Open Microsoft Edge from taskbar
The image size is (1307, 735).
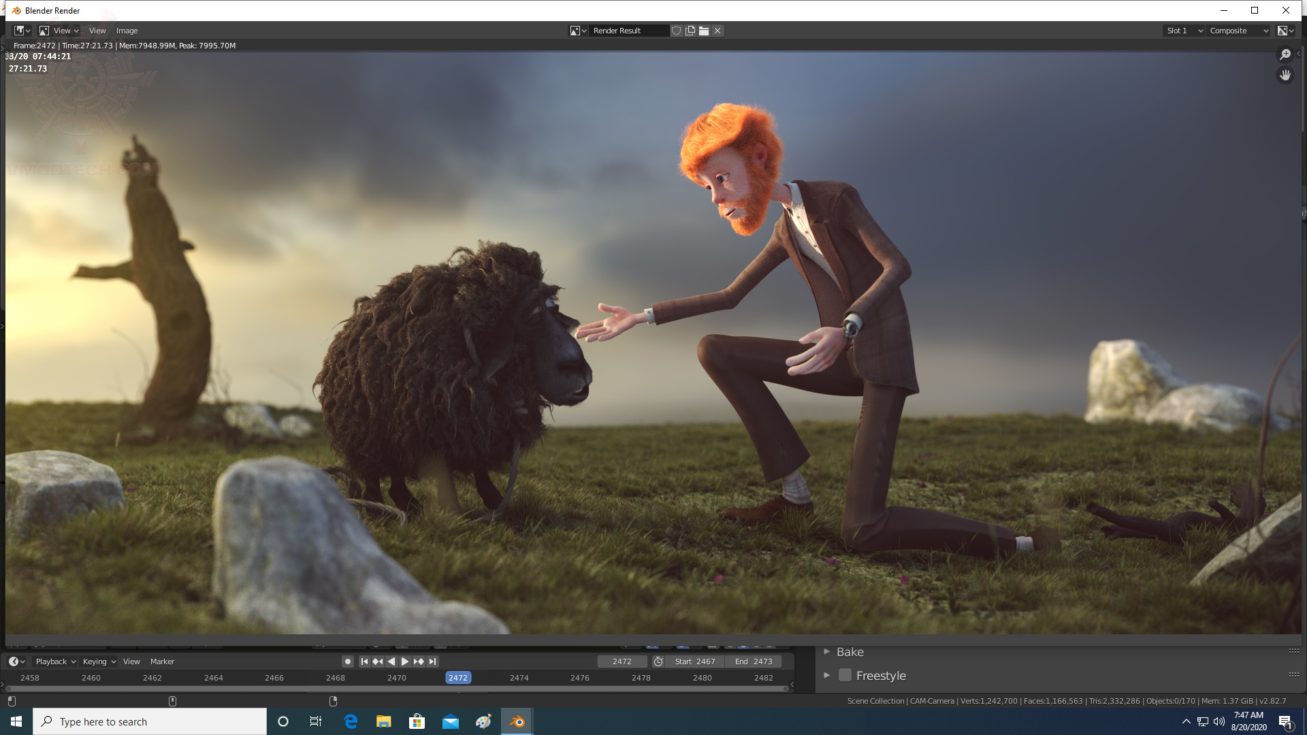pyautogui.click(x=351, y=721)
